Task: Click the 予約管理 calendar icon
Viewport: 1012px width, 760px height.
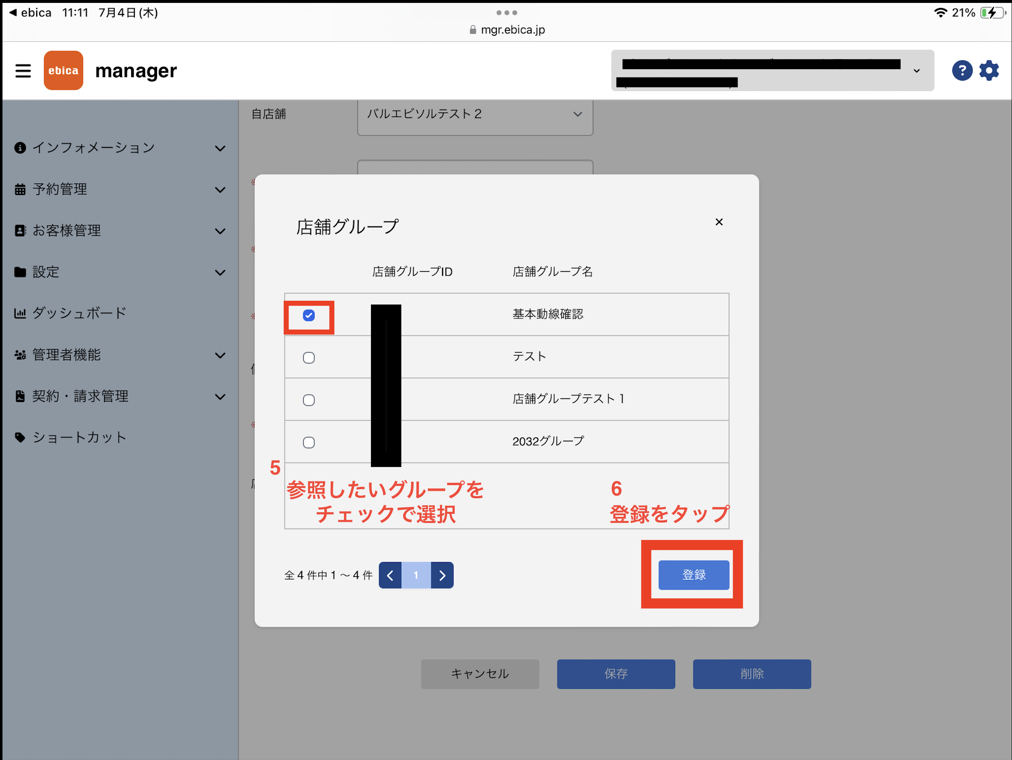Action: (x=20, y=189)
